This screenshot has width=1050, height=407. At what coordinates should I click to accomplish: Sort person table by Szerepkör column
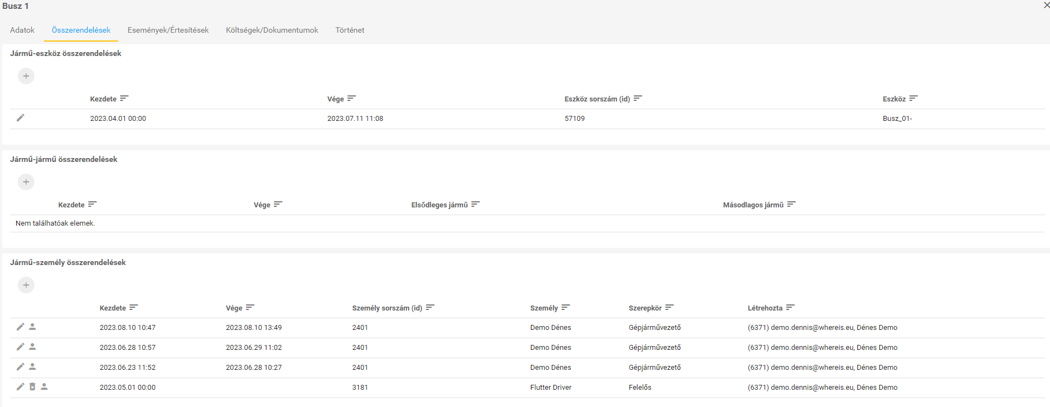tap(669, 308)
